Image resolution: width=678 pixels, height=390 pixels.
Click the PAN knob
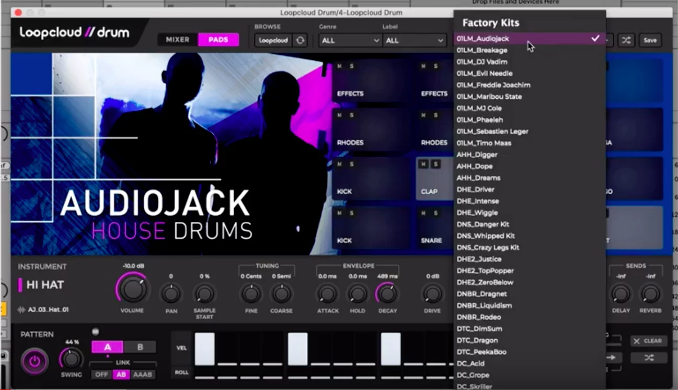pos(171,294)
